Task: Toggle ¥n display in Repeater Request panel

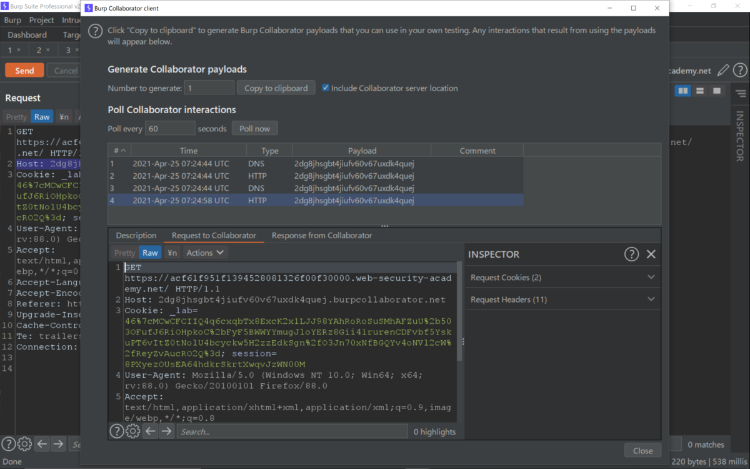Action: click(x=64, y=117)
